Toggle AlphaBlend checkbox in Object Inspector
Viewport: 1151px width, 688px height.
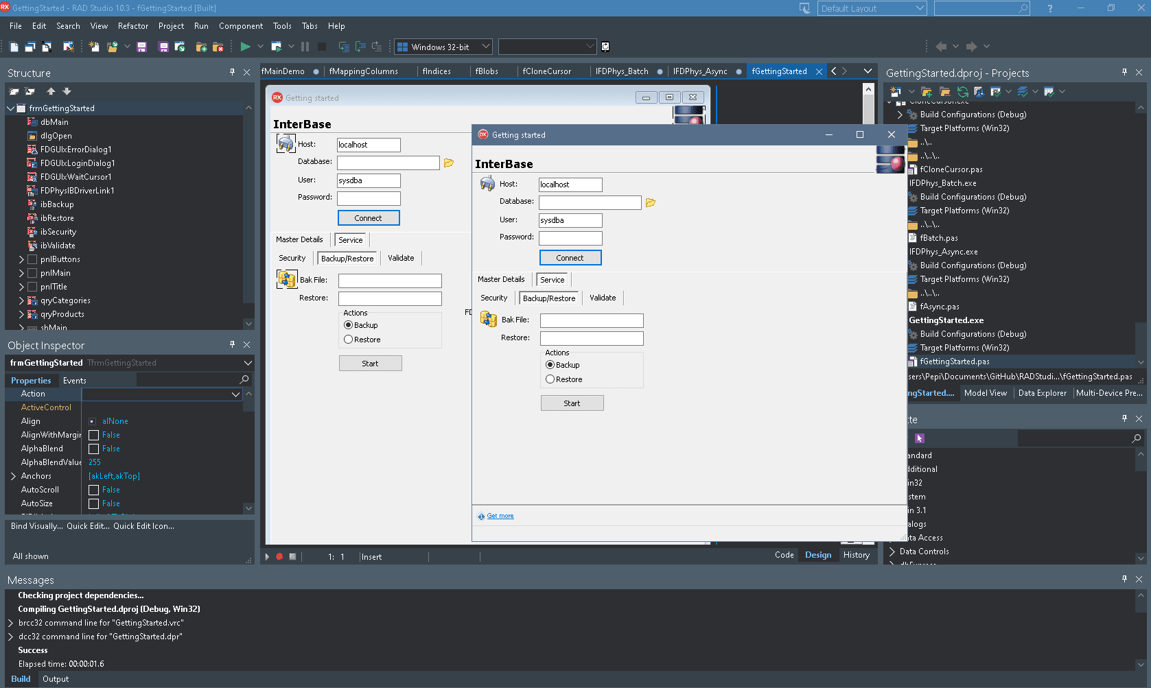(94, 449)
